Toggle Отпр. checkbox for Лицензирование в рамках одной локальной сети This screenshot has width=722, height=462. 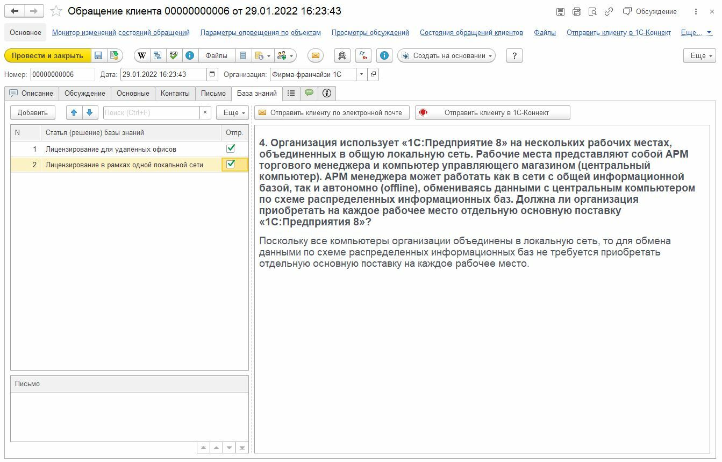coord(231,165)
